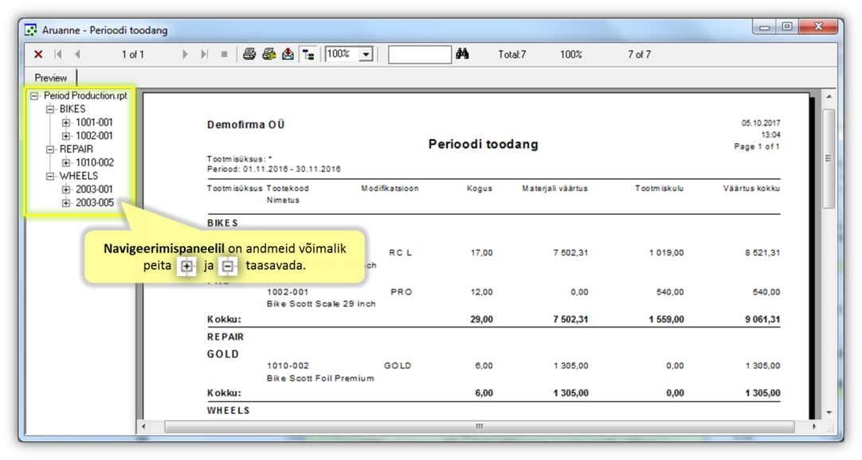Image resolution: width=862 pixels, height=460 pixels.
Task: Click the "Page 1 of 1" text
Action: [757, 146]
